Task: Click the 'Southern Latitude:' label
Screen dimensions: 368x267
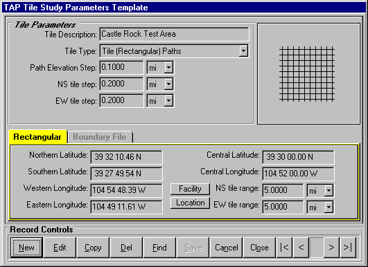Action: [58, 172]
